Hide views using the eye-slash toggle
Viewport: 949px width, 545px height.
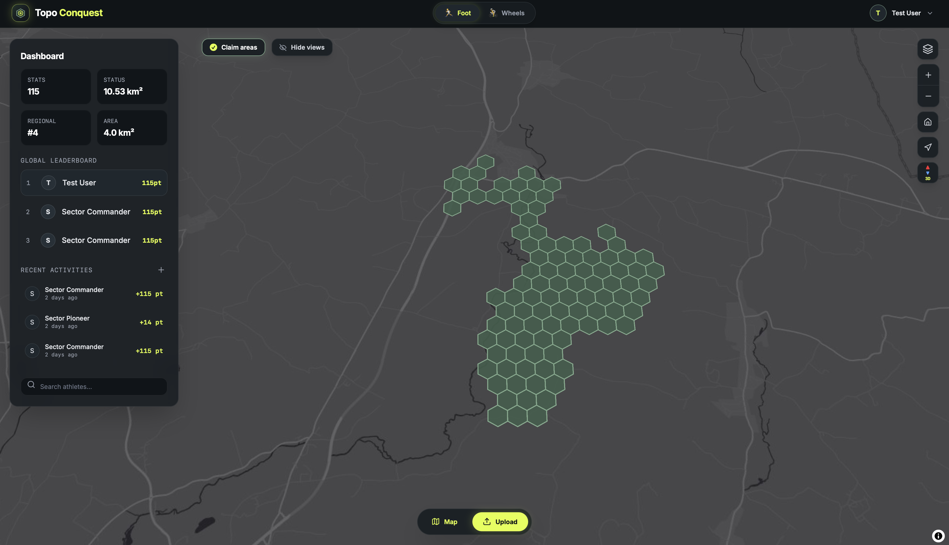[302, 47]
